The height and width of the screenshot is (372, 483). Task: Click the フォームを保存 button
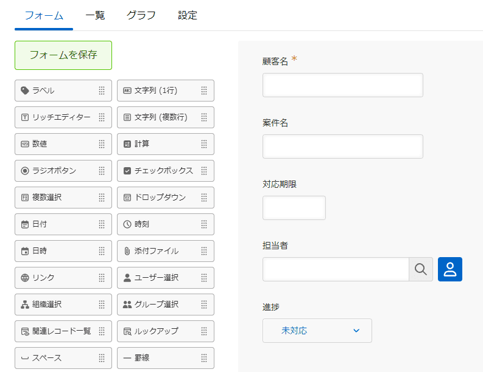63,55
